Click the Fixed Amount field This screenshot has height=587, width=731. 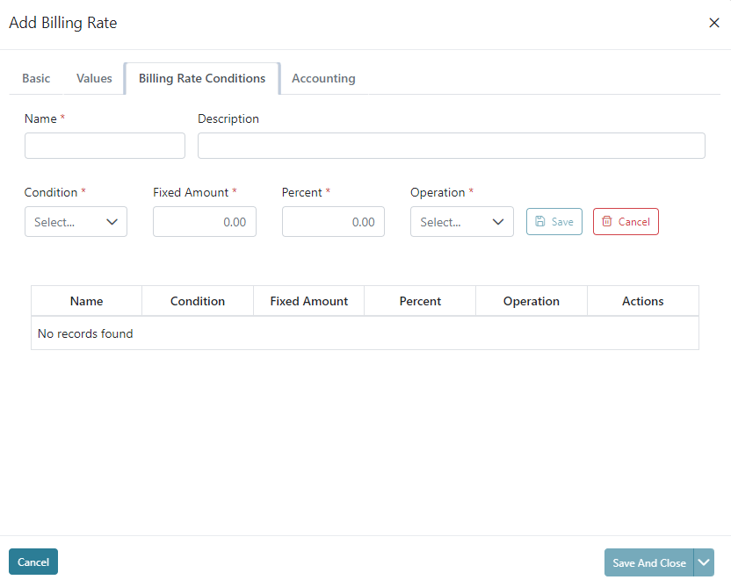(205, 222)
